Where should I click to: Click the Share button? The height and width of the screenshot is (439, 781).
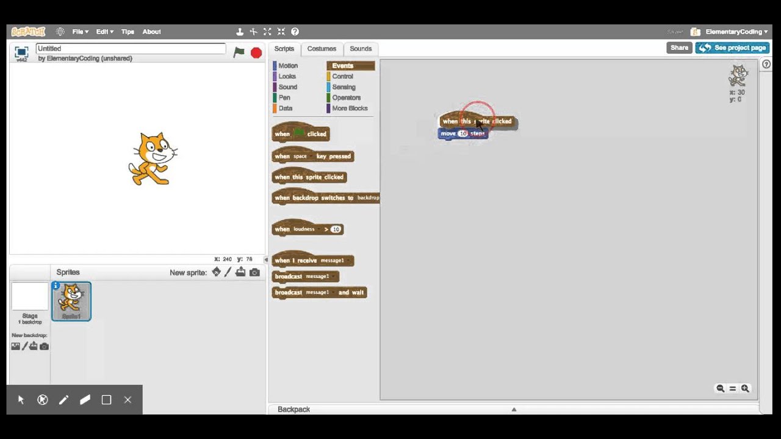(679, 48)
